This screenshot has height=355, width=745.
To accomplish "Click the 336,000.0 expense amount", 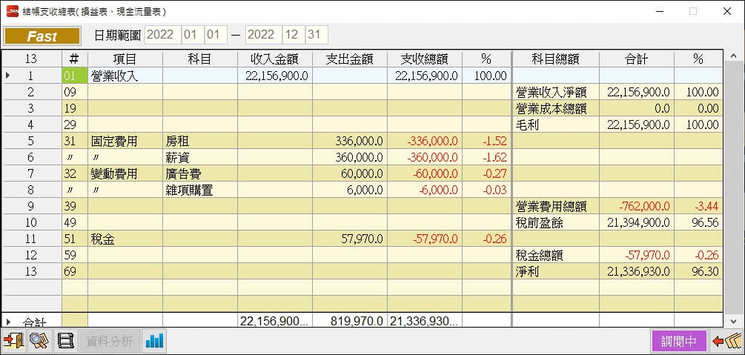I will 359,141.
